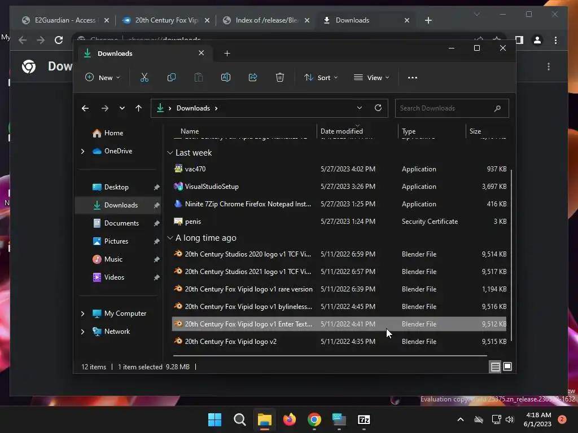
Task: Toggle Chrome's side panel icon
Action: coord(519,40)
